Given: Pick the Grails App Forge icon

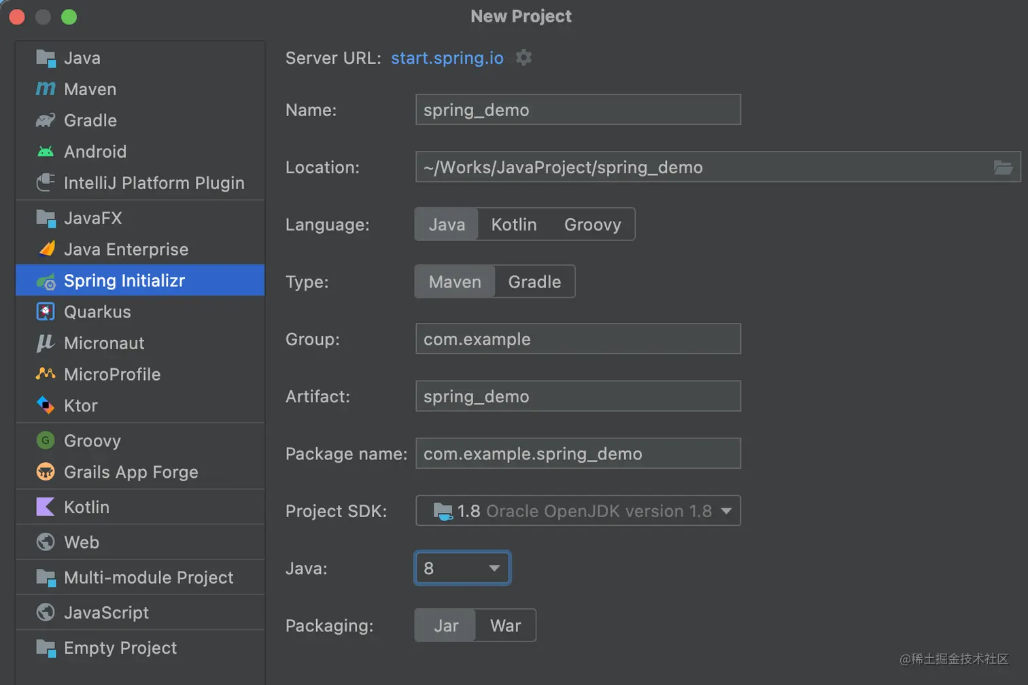Looking at the screenshot, I should [46, 472].
